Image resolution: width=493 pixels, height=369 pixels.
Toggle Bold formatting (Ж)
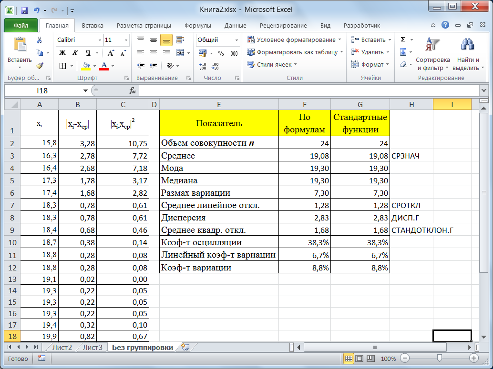[62, 53]
